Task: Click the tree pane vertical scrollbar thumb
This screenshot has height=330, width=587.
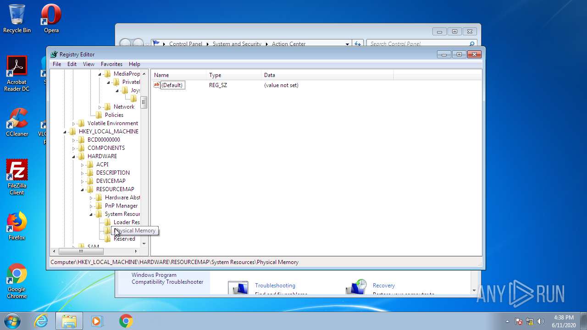Action: pyautogui.click(x=144, y=102)
